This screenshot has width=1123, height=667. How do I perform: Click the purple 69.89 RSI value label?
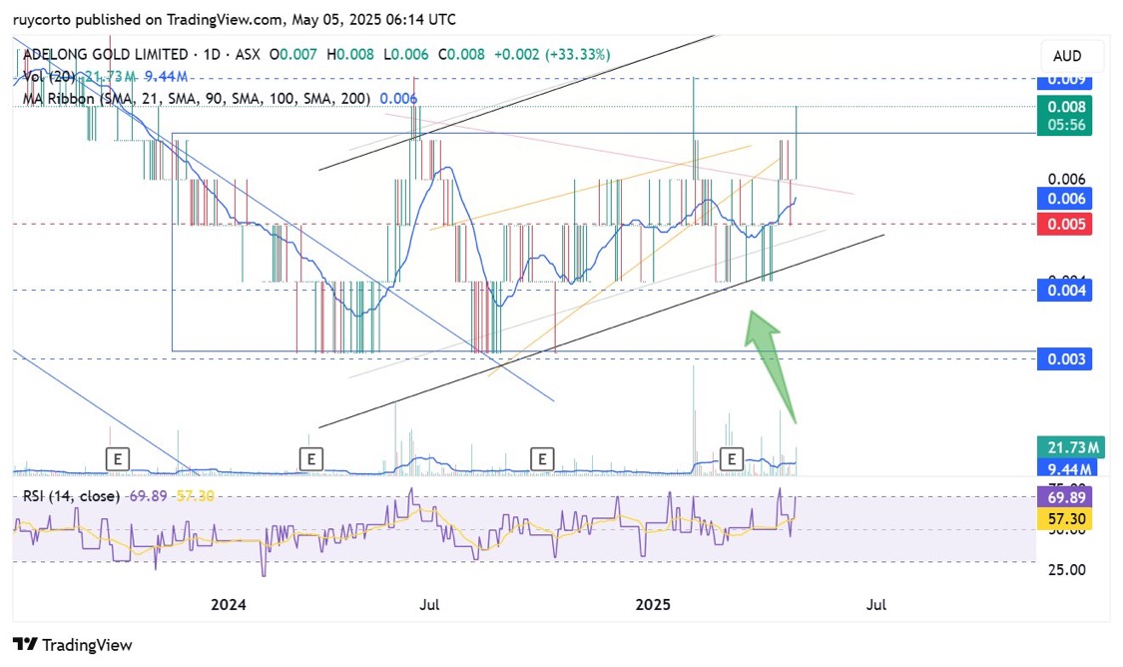[x=1064, y=497]
